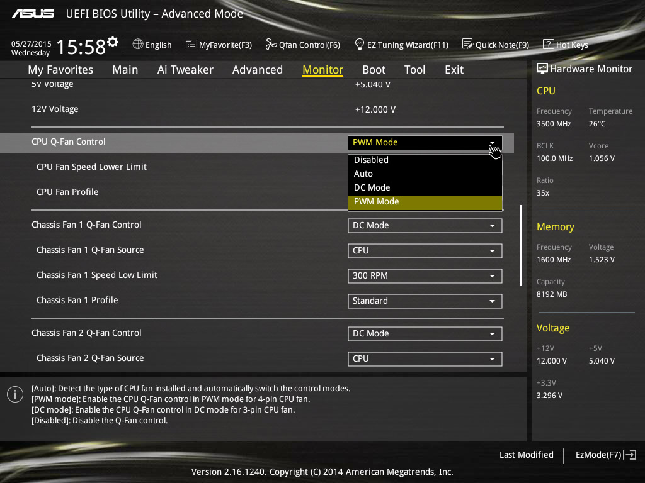Switch to EzMode(F7)

tap(598, 455)
